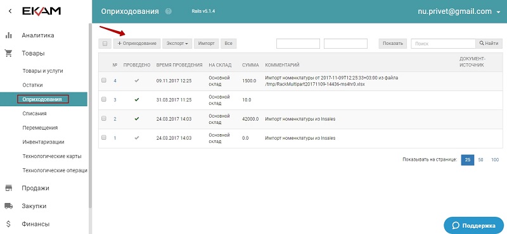Check the checkbox for document 2

[104, 118]
